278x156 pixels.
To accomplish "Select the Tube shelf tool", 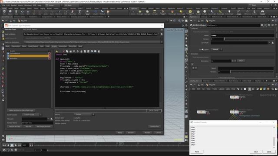I will coord(16,13).
